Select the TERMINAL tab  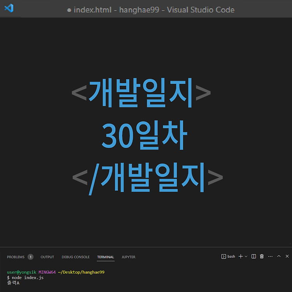106,257
